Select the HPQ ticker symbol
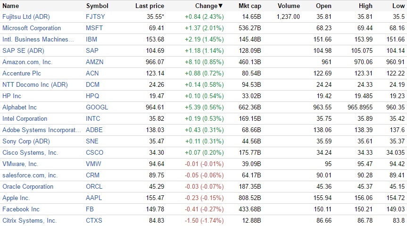Image resolution: width=407 pixels, height=226 pixels. (x=92, y=96)
